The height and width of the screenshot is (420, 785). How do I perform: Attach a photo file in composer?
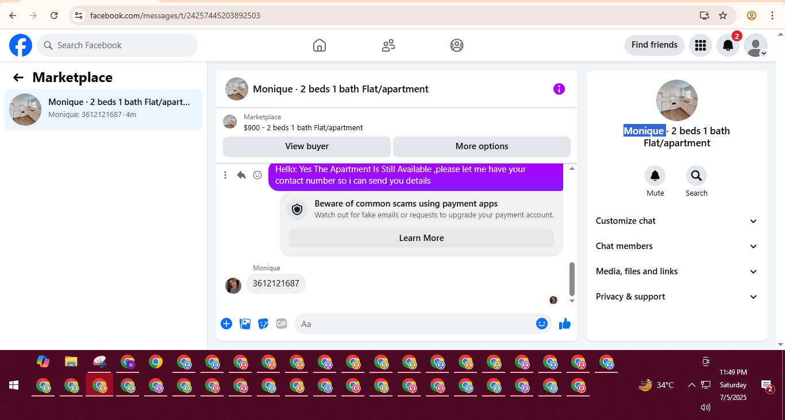pos(245,324)
